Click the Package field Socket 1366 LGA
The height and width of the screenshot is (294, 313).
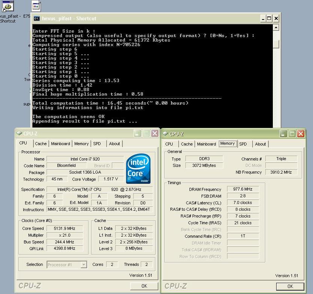pyautogui.click(x=85, y=172)
